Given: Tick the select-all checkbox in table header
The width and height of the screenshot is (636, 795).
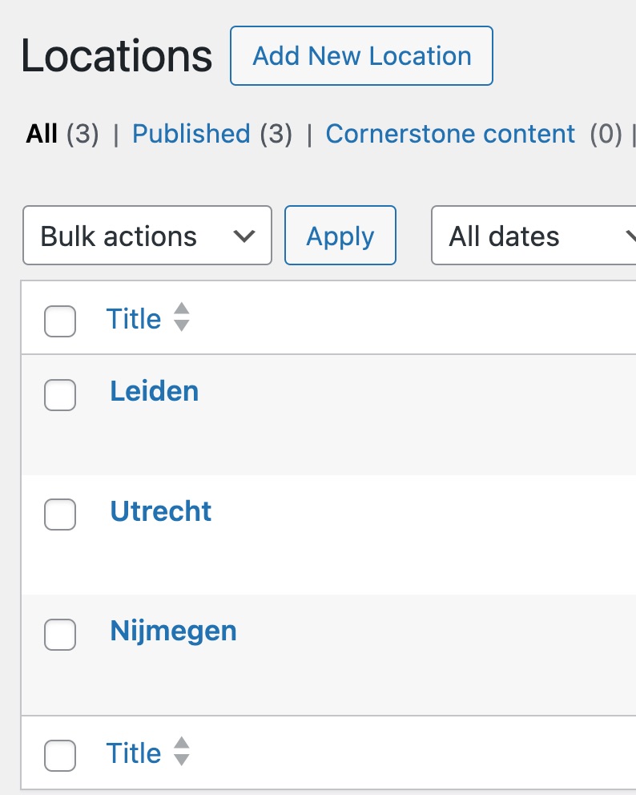Looking at the screenshot, I should point(60,321).
